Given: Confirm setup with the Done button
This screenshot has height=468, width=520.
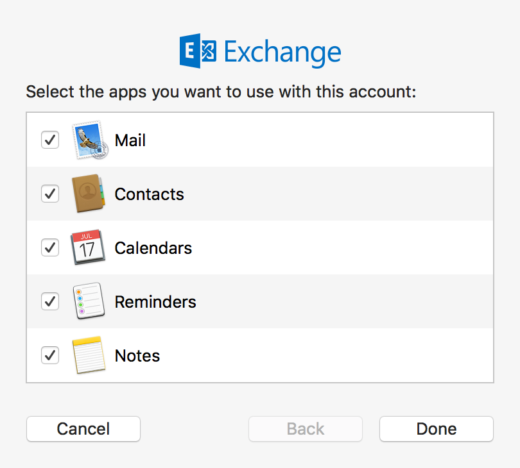Looking at the screenshot, I should pos(436,429).
